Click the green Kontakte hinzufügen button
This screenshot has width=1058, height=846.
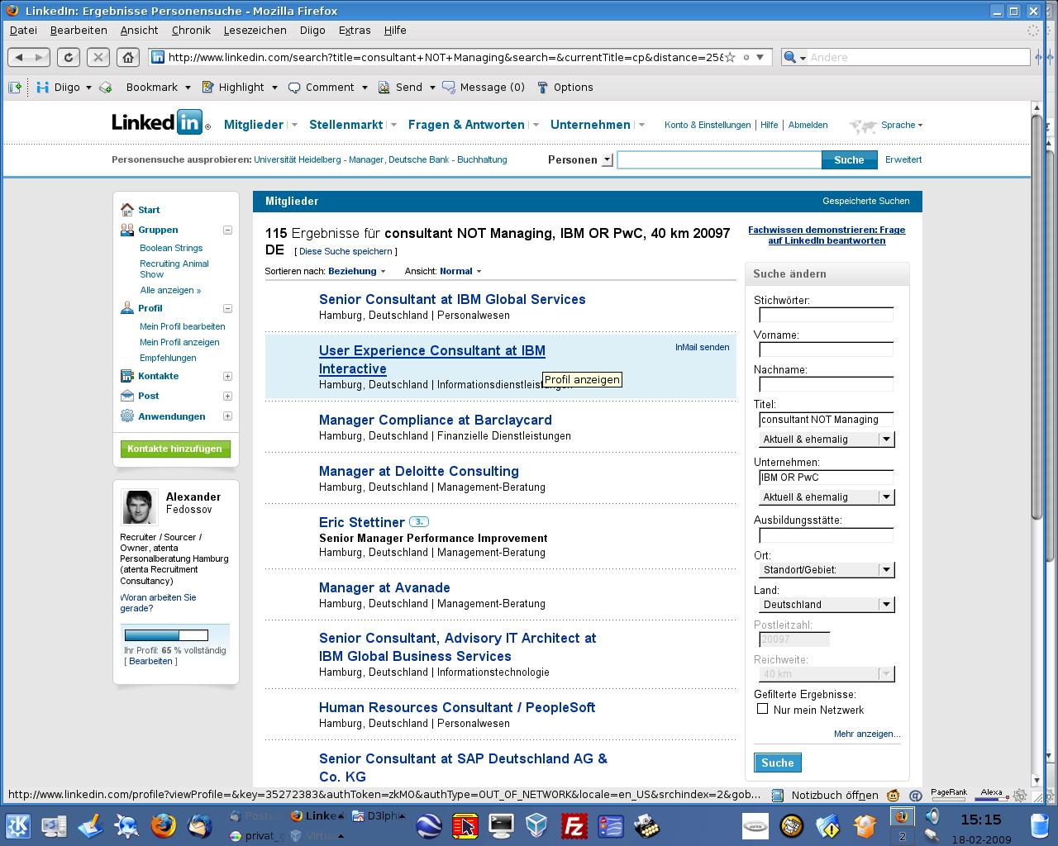[x=175, y=449]
